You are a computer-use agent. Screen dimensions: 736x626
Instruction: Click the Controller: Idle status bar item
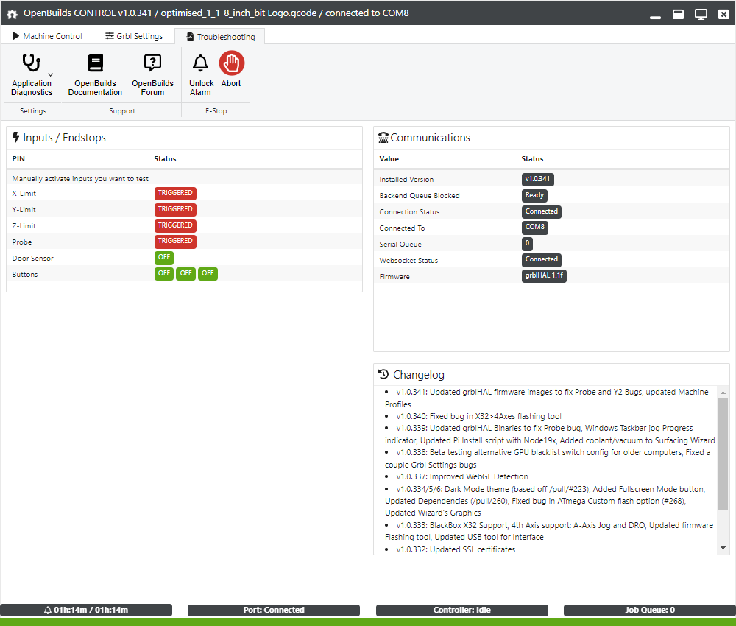click(x=461, y=610)
